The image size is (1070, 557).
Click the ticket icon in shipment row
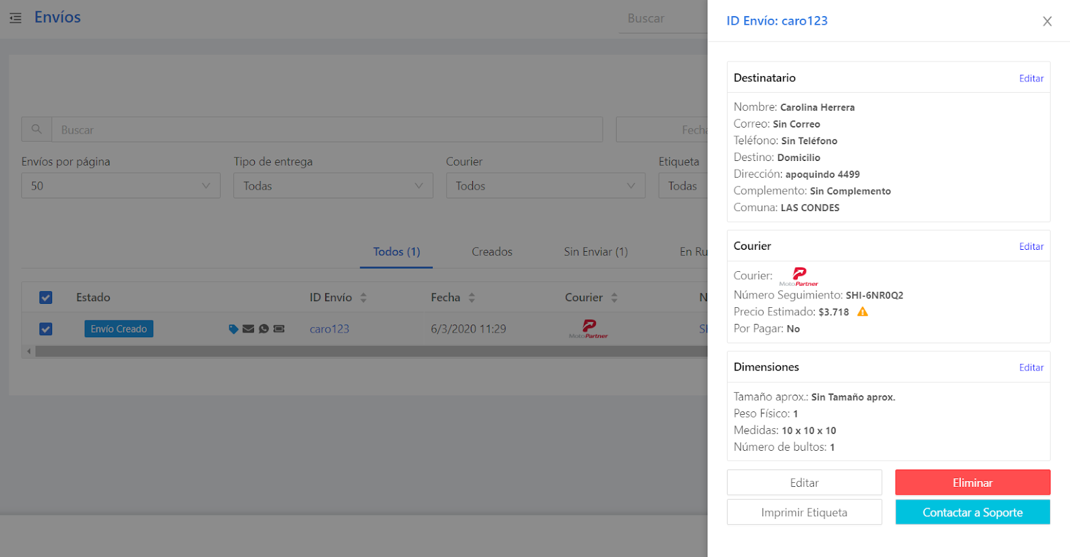pos(279,329)
